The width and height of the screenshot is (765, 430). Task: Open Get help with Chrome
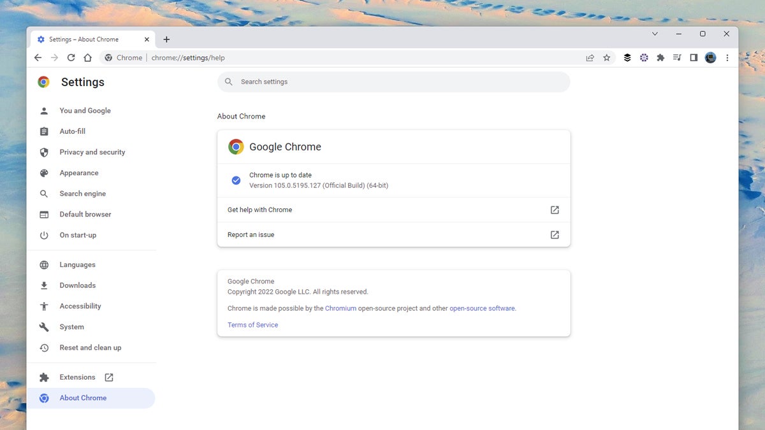pyautogui.click(x=259, y=209)
